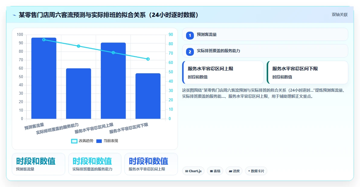The image size is (360, 187).
Task: Click the 预测客流量 bar in the chart
Action: tap(44, 78)
